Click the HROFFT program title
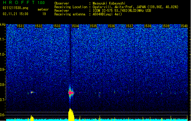The height and width of the screenshot is (121, 191). pos(19,2)
